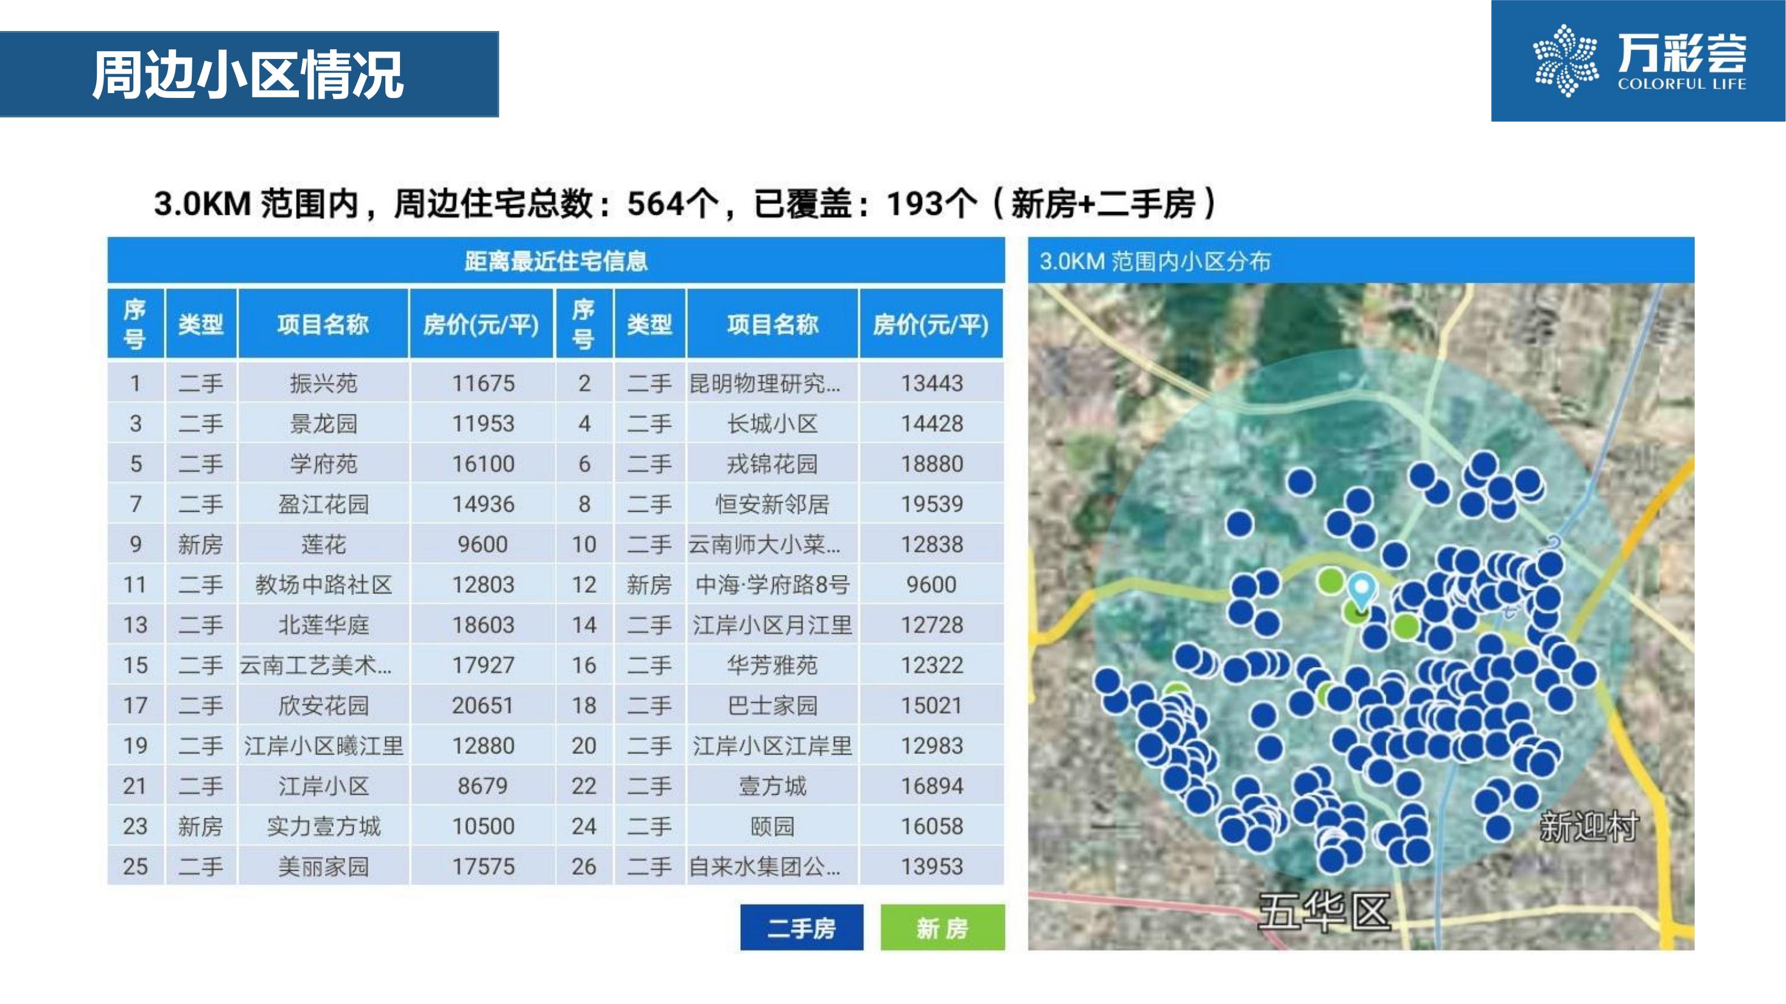Select the 美丽家园 cell
Image resolution: width=1786 pixels, height=1004 pixels.
click(323, 866)
